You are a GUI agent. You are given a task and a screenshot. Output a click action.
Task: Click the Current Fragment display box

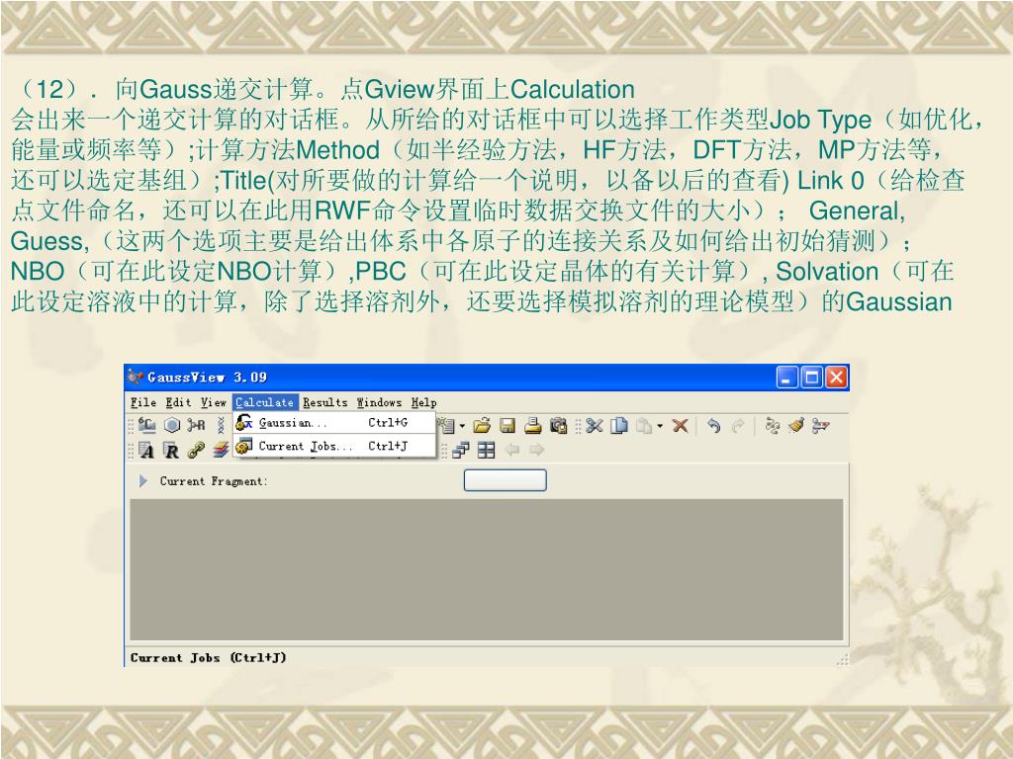tap(506, 480)
